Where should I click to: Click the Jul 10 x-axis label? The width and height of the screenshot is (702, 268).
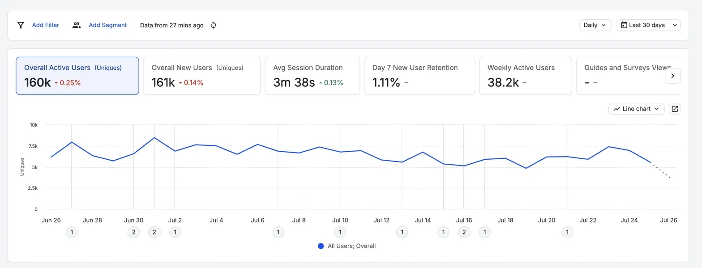coord(340,220)
